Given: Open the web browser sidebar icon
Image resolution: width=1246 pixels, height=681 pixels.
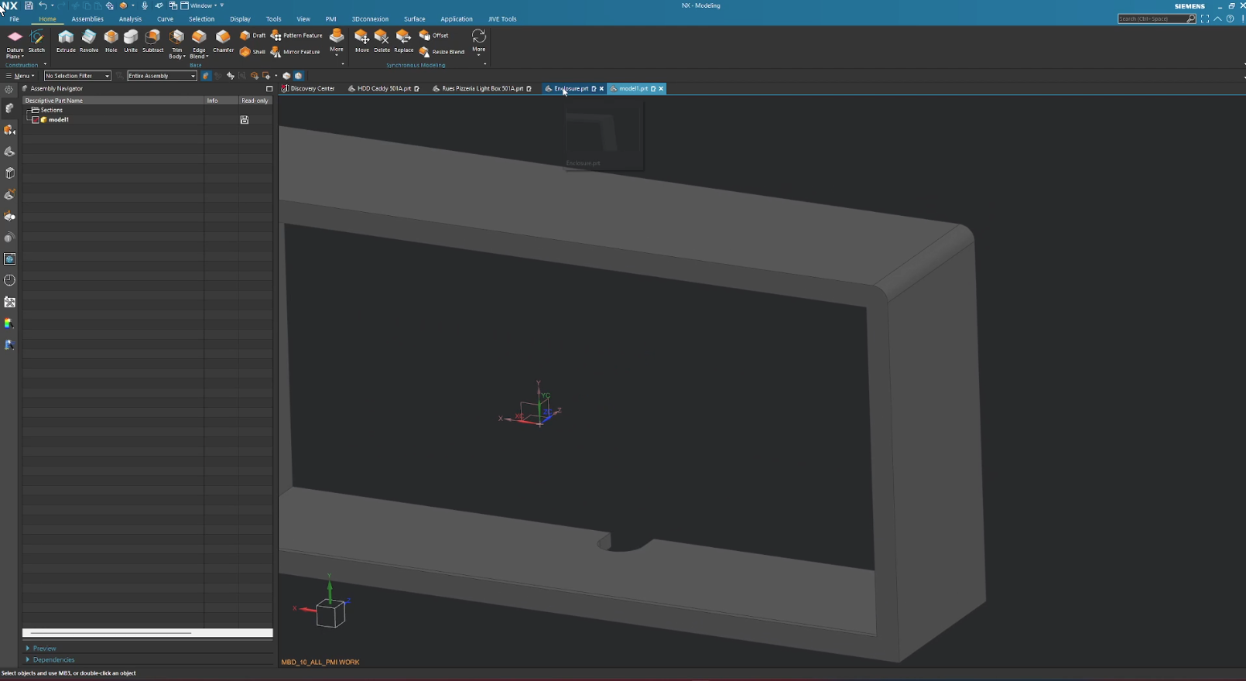Looking at the screenshot, I should (x=9, y=258).
